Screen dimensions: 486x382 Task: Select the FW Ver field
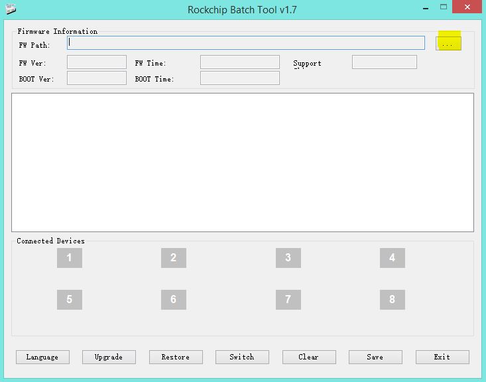pos(97,62)
